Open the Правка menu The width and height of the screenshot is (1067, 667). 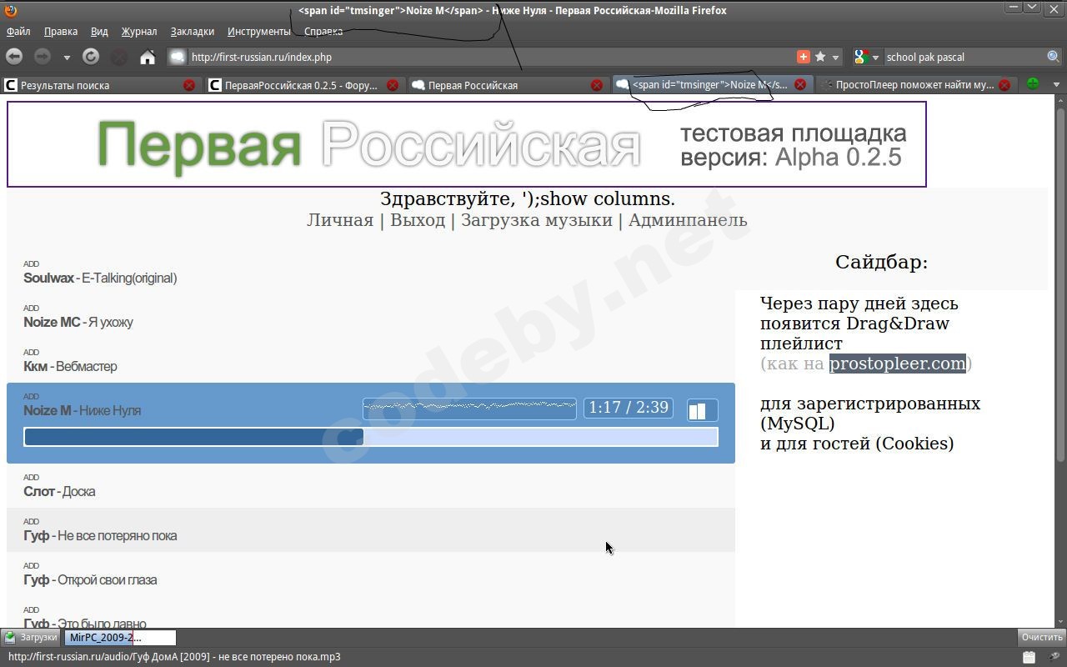click(61, 32)
